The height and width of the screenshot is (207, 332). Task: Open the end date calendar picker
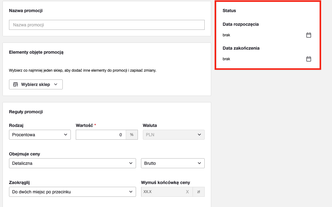[x=309, y=59]
